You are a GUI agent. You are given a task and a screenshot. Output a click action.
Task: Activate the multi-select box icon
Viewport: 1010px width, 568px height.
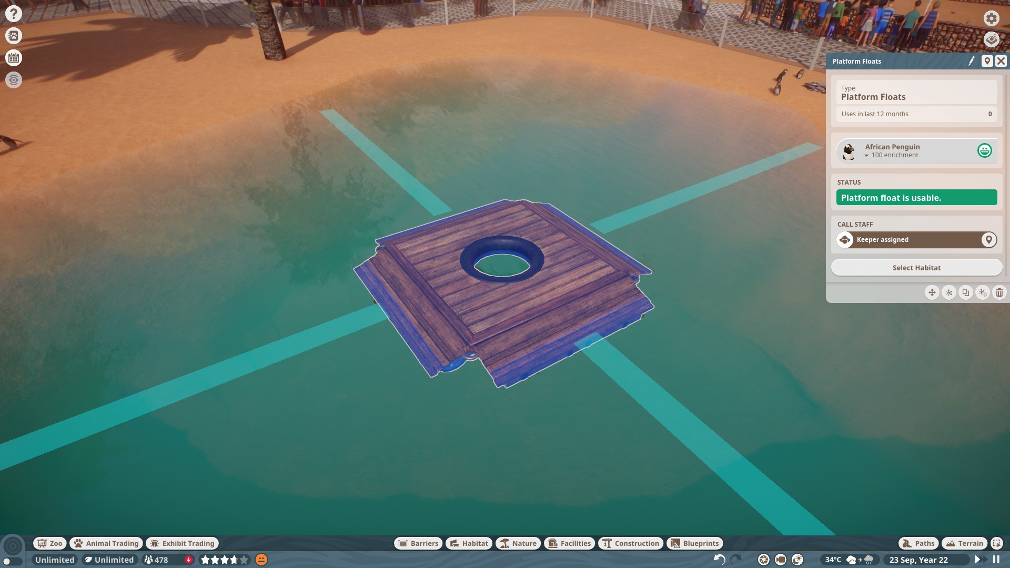tap(997, 543)
